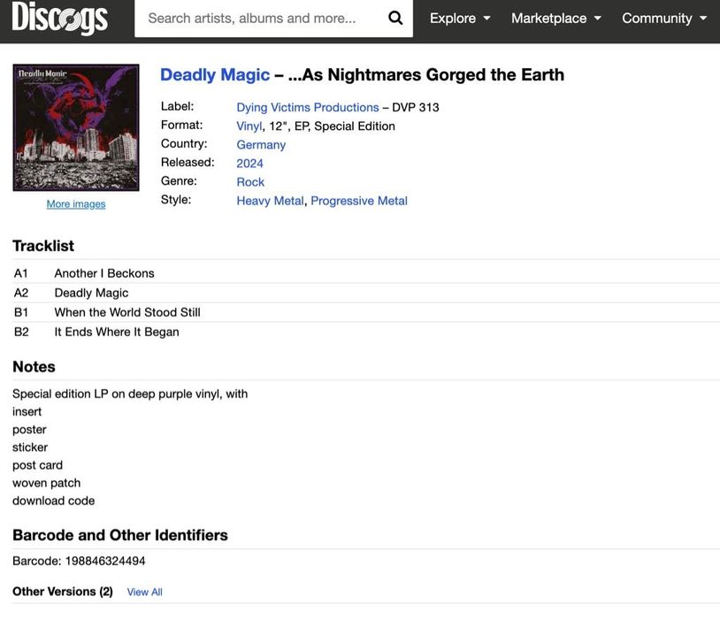Click the magnifying glass search icon

[x=395, y=18]
